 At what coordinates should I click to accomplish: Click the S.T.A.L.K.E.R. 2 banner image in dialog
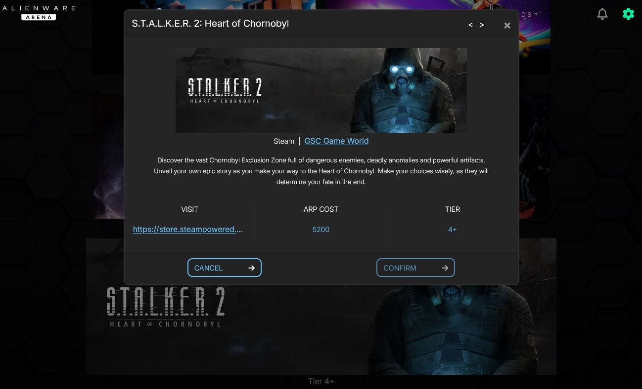pyautogui.click(x=321, y=90)
